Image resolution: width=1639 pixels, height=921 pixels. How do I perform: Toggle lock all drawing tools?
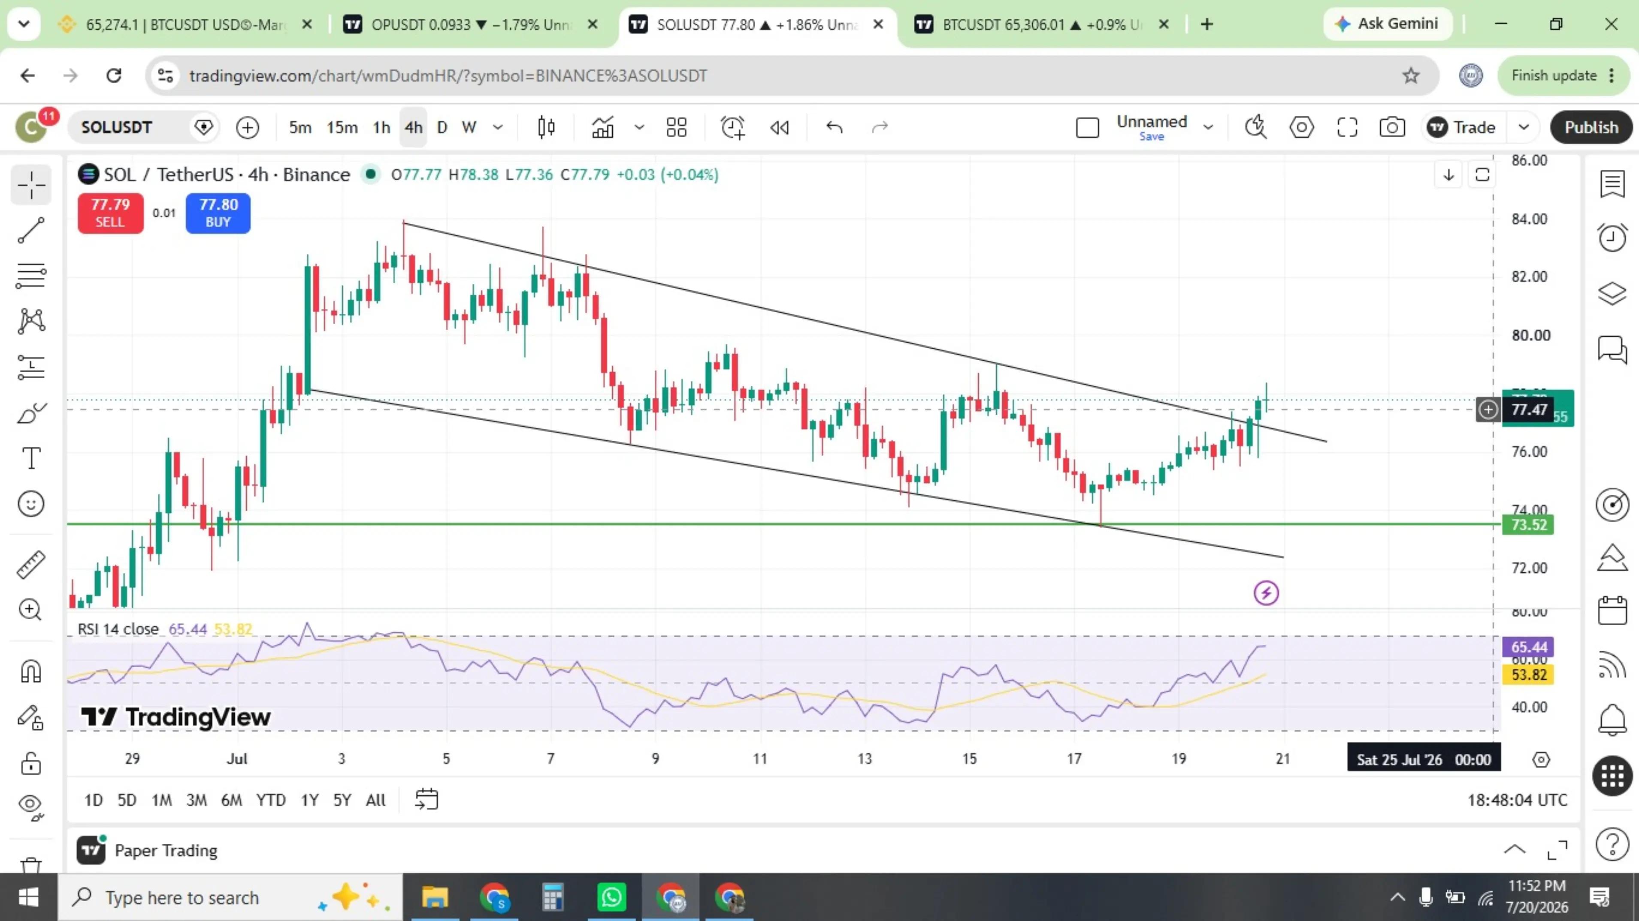click(x=30, y=763)
